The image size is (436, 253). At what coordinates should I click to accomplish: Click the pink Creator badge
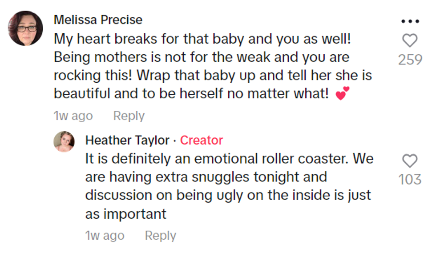point(201,141)
